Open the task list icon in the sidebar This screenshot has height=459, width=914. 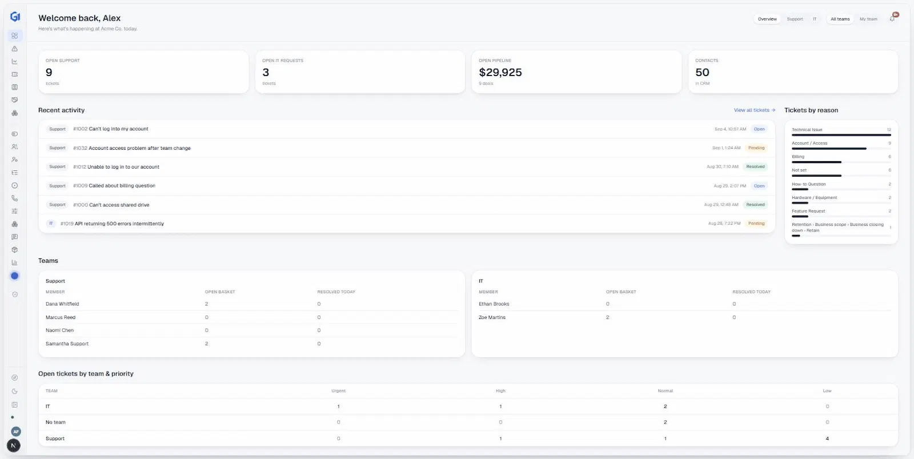(x=15, y=173)
